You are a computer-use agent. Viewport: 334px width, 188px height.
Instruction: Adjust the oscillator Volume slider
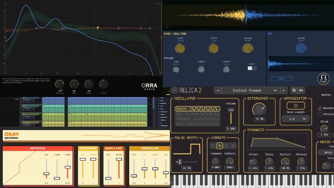pos(231,110)
